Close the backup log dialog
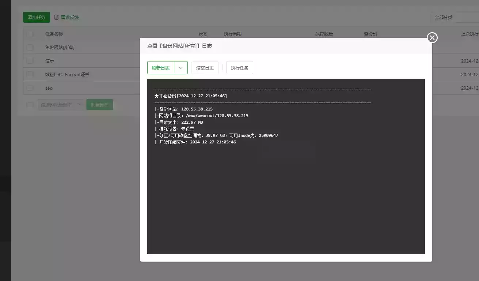 432,38
